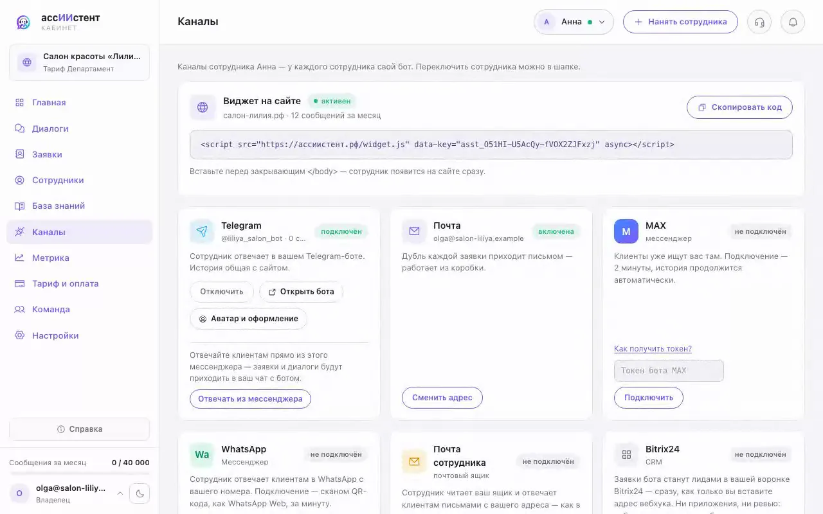The width and height of the screenshot is (823, 514).
Task: Click the MAX не подключён badge
Action: click(x=761, y=231)
